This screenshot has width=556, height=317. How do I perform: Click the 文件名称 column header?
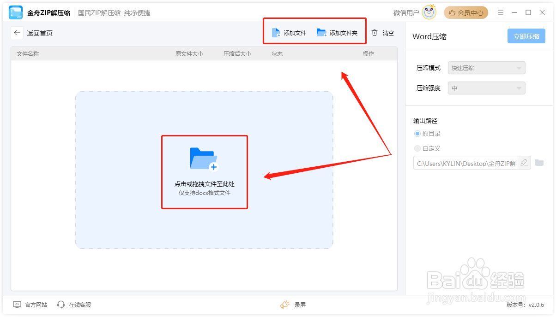coord(28,53)
